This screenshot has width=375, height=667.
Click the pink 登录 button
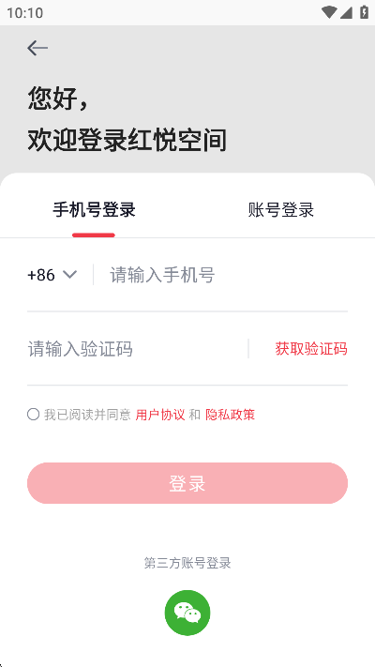(187, 483)
